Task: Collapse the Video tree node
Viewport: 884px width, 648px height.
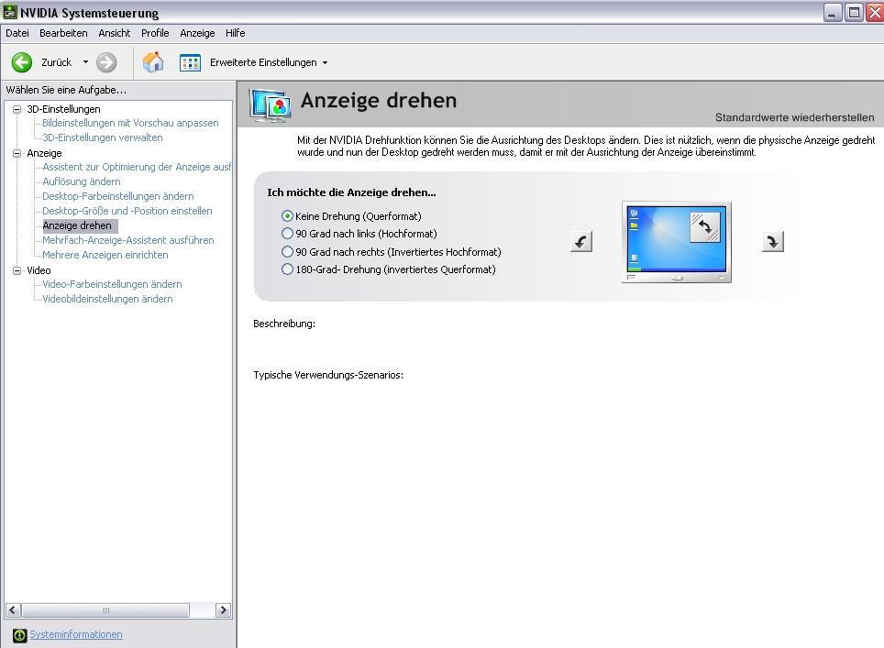Action: point(17,270)
